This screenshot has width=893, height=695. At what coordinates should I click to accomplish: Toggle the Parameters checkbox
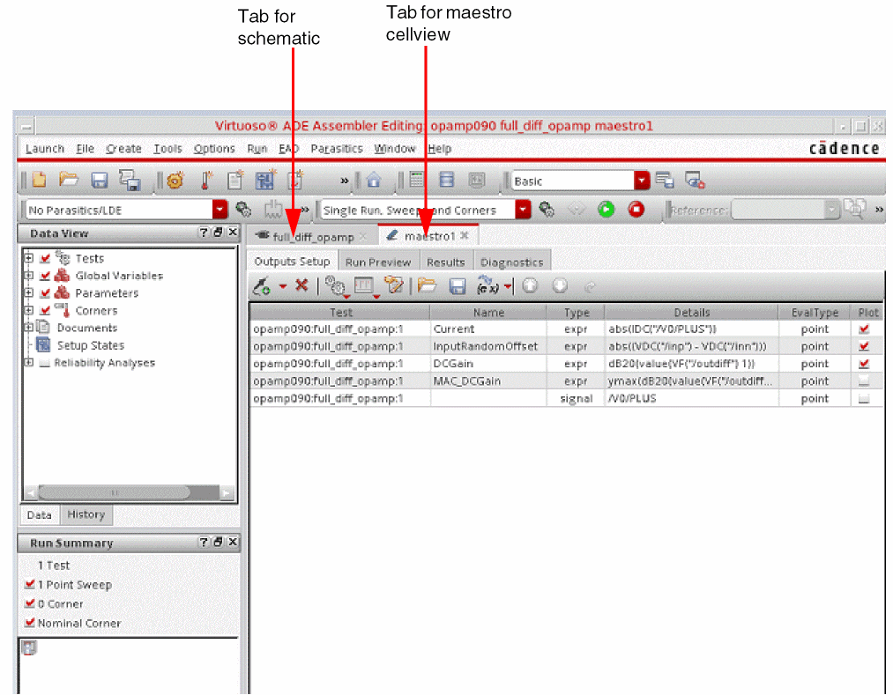(x=45, y=293)
